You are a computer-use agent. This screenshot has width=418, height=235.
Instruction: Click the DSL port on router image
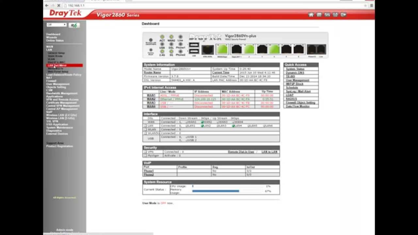point(208,50)
